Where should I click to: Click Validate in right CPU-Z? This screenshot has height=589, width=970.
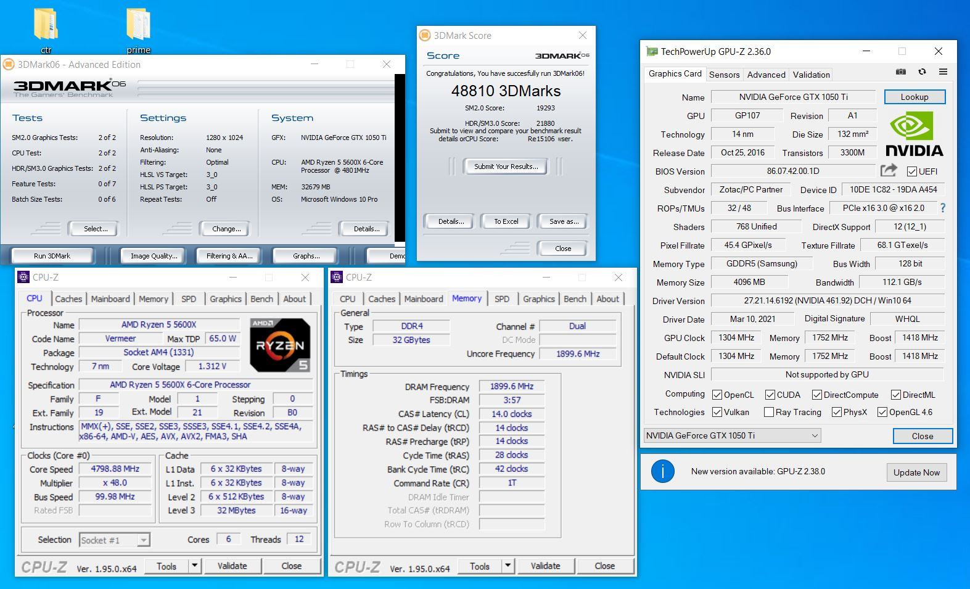(545, 566)
